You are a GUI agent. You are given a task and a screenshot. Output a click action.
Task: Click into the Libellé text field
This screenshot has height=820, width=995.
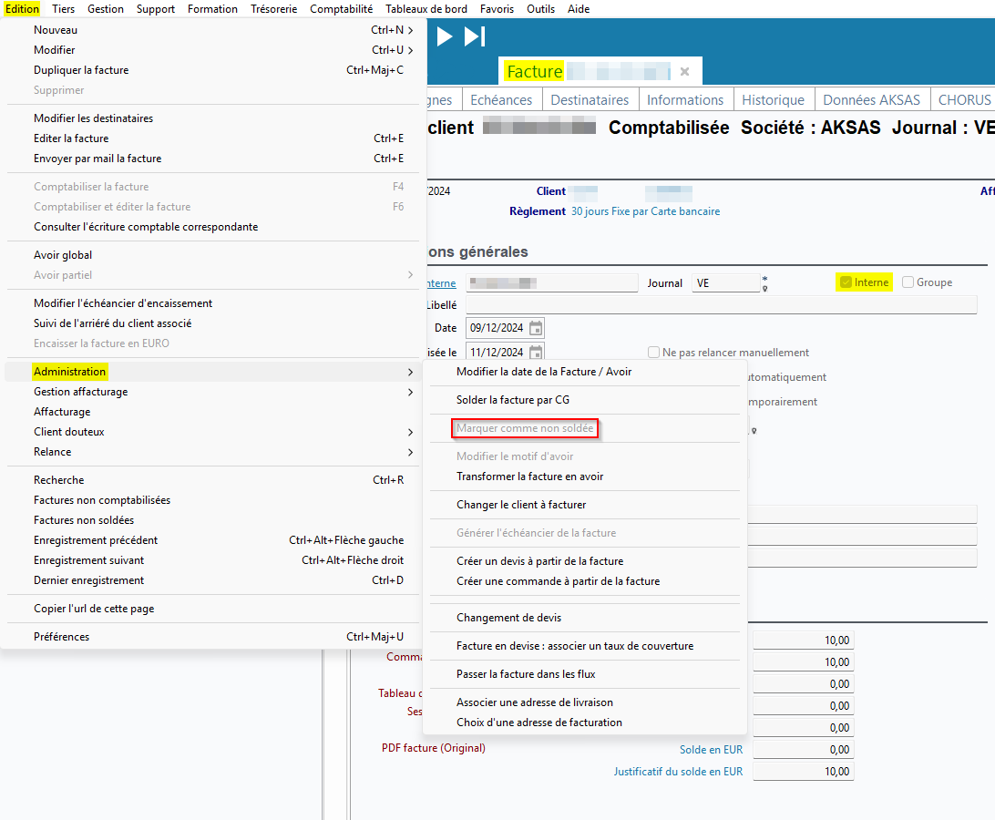(x=720, y=305)
